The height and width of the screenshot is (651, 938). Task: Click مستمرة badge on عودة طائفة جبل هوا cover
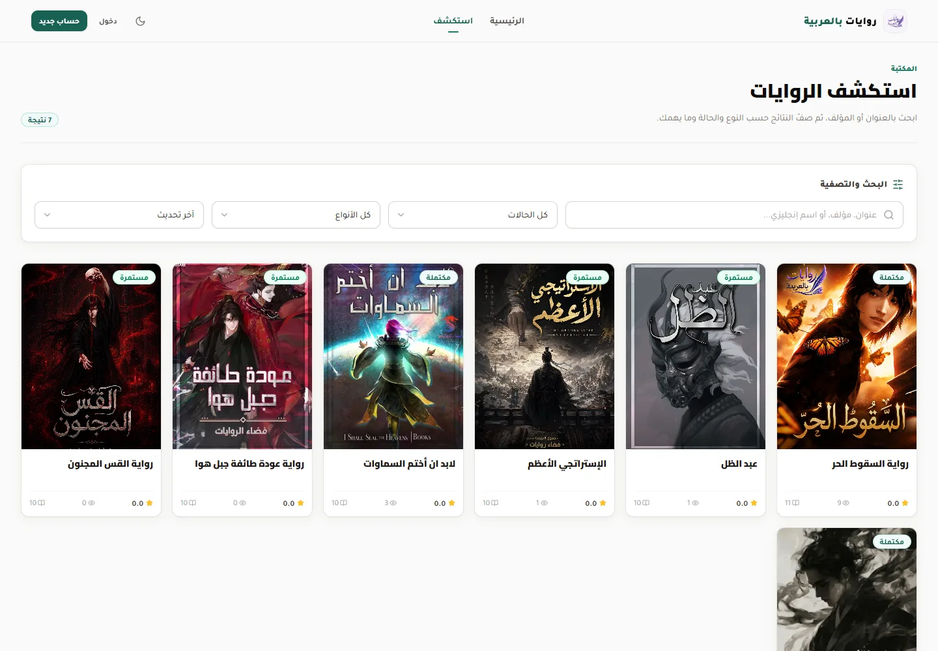point(285,277)
